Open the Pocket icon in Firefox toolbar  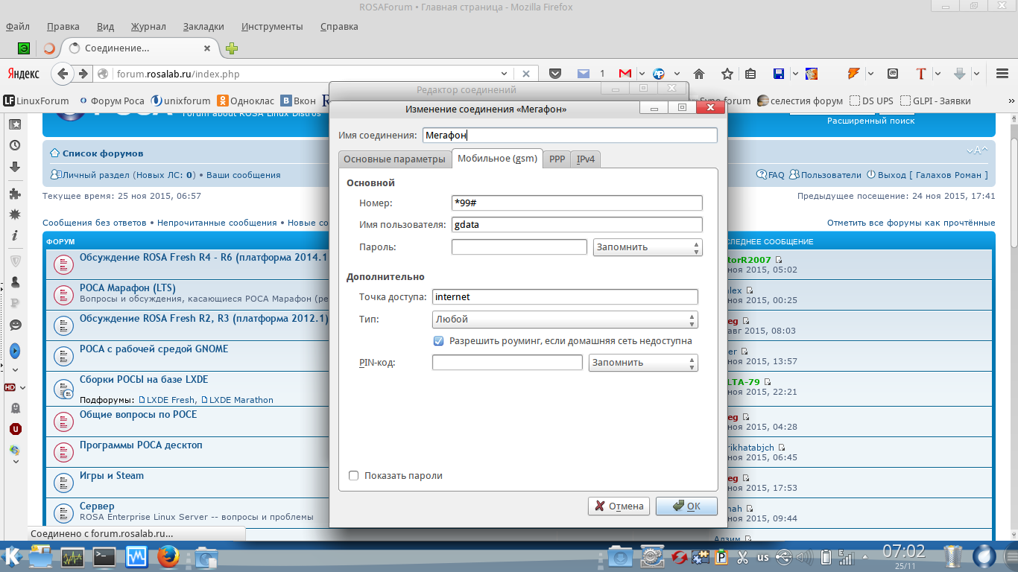[554, 74]
